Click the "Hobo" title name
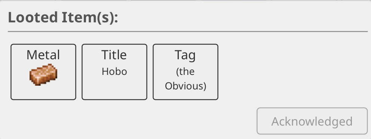The width and height of the screenshot is (371, 139). [114, 72]
